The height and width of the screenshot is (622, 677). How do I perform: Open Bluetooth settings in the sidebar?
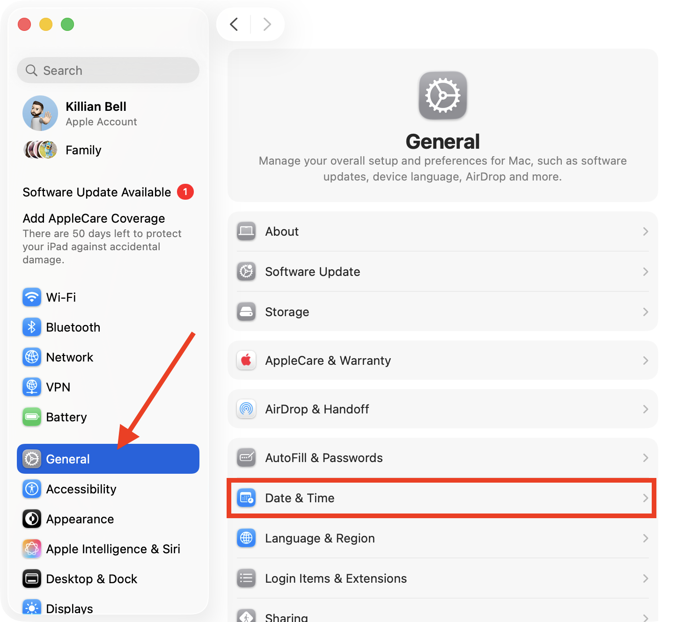(x=73, y=327)
